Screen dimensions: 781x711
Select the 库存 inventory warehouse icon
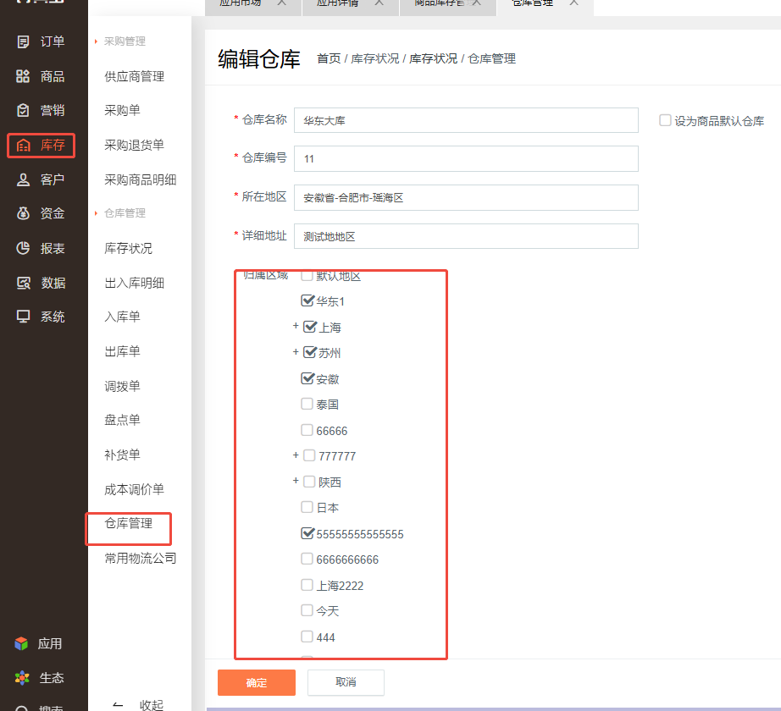pyautogui.click(x=23, y=146)
